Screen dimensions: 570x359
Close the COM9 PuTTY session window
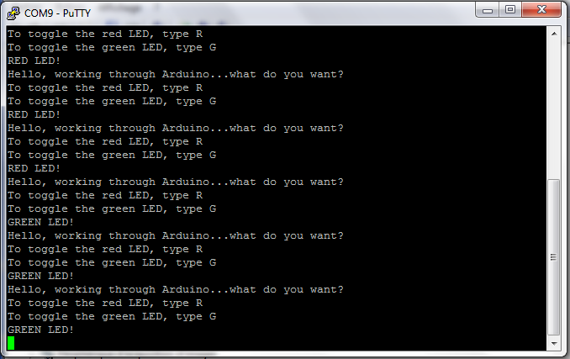click(542, 10)
